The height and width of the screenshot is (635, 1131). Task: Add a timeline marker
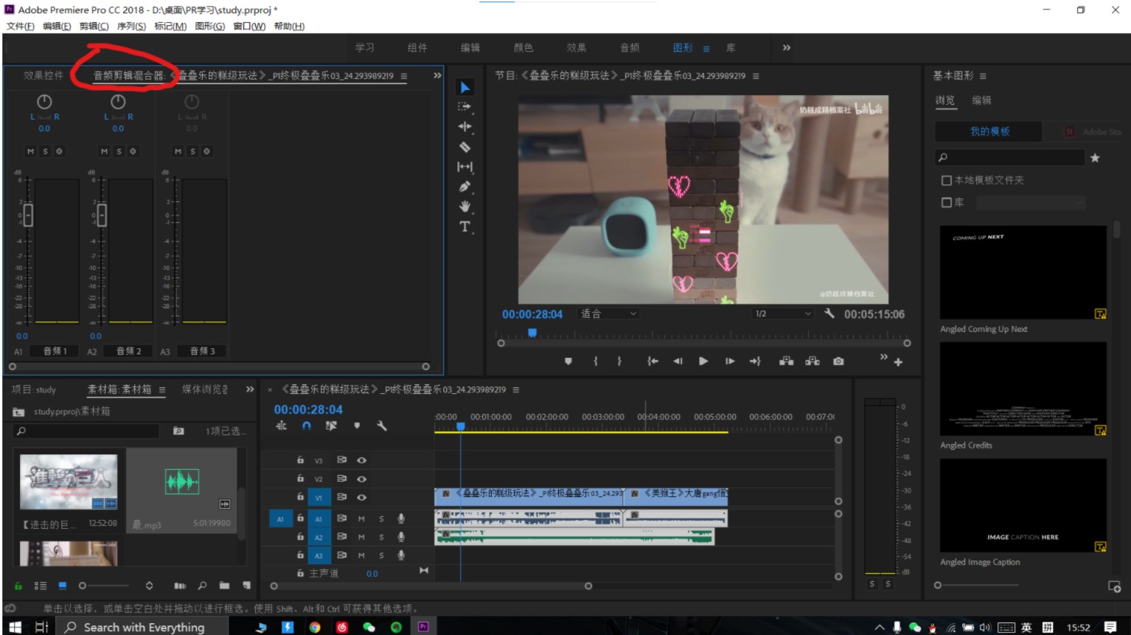[x=357, y=426]
